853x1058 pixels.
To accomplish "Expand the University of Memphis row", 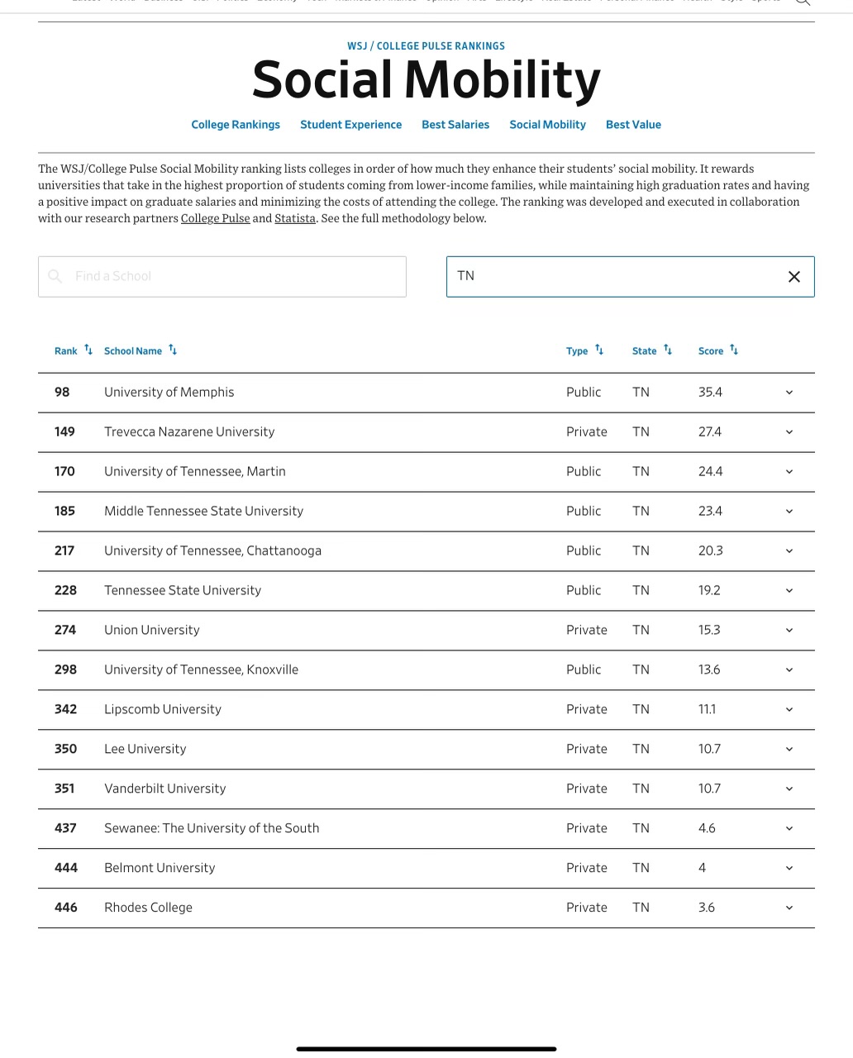I will (x=789, y=393).
